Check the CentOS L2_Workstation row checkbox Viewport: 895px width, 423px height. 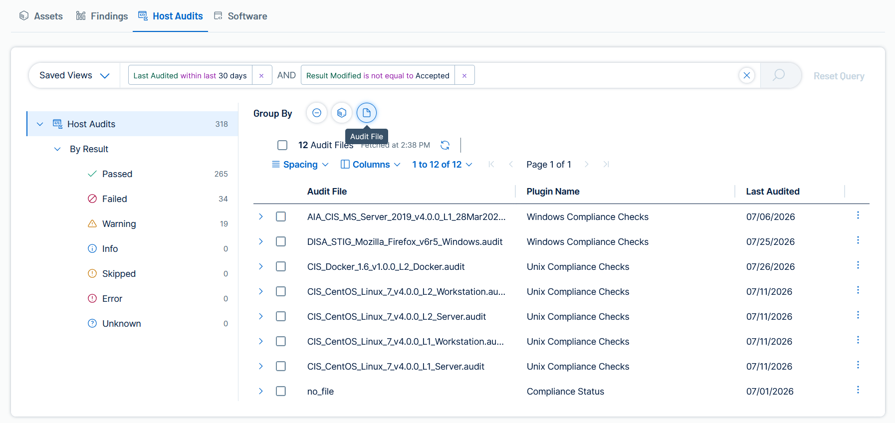point(281,291)
